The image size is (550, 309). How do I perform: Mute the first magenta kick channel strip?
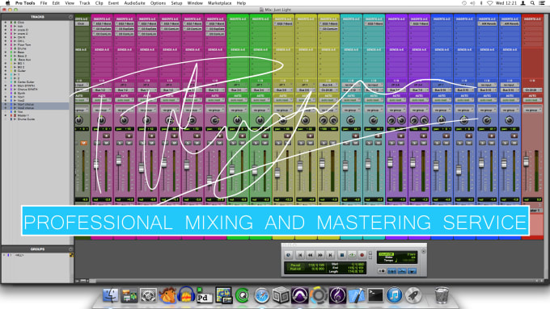pyautogui.click(x=106, y=143)
